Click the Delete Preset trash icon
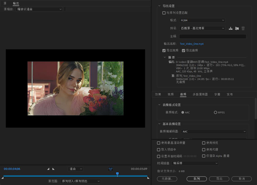 pyautogui.click(x=243, y=28)
